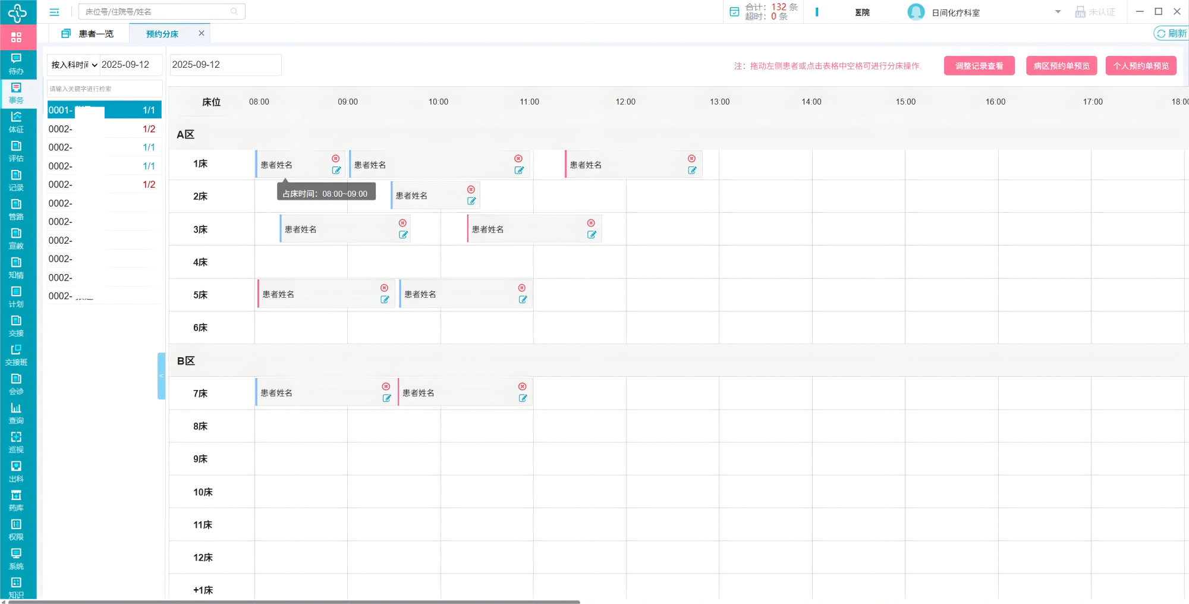Open the 药库 sidebar icon
This screenshot has height=604, width=1189.
tap(16, 500)
